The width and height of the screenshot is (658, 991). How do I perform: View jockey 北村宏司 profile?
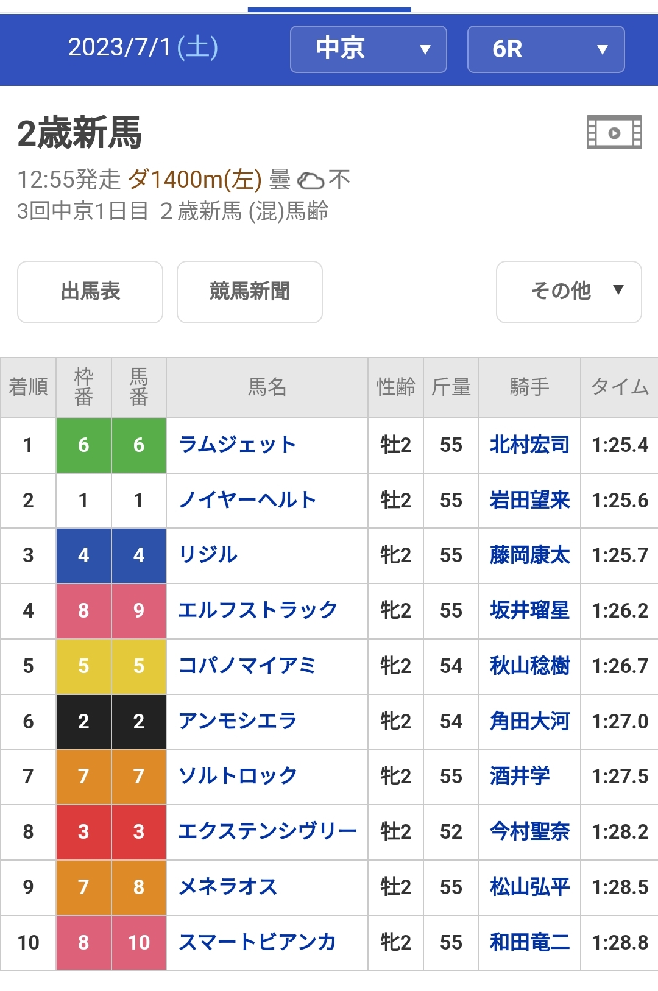(x=529, y=445)
